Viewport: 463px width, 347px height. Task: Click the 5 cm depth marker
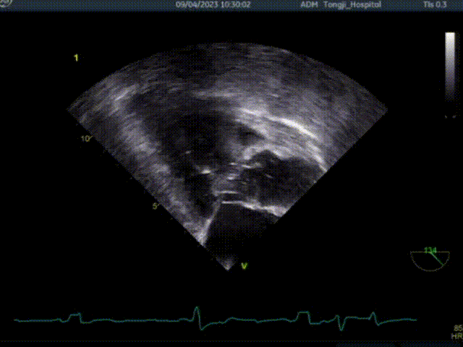coord(154,207)
